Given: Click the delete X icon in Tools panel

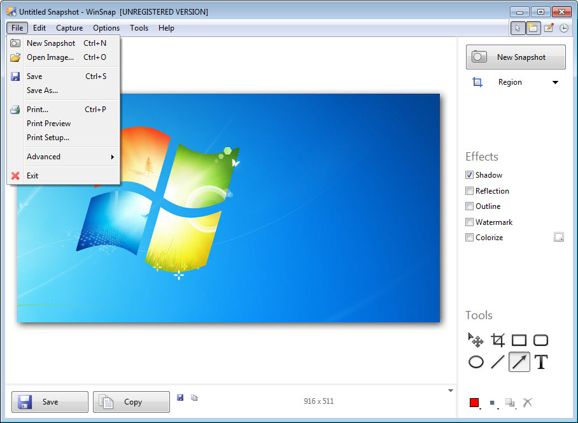Looking at the screenshot, I should (528, 403).
